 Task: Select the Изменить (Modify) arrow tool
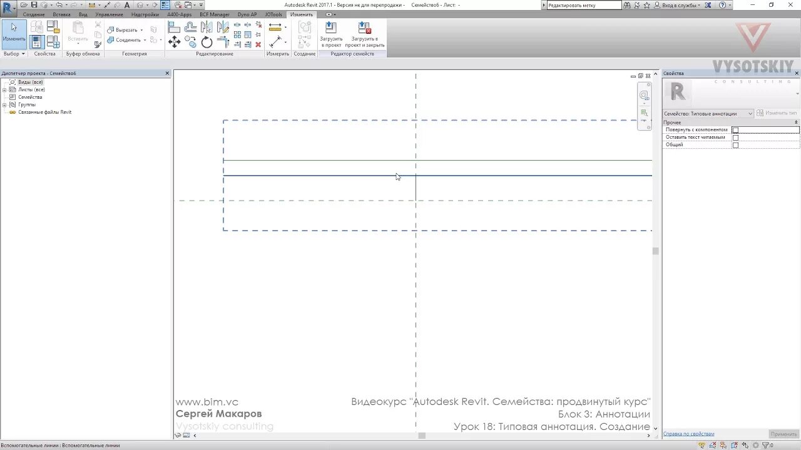point(14,34)
